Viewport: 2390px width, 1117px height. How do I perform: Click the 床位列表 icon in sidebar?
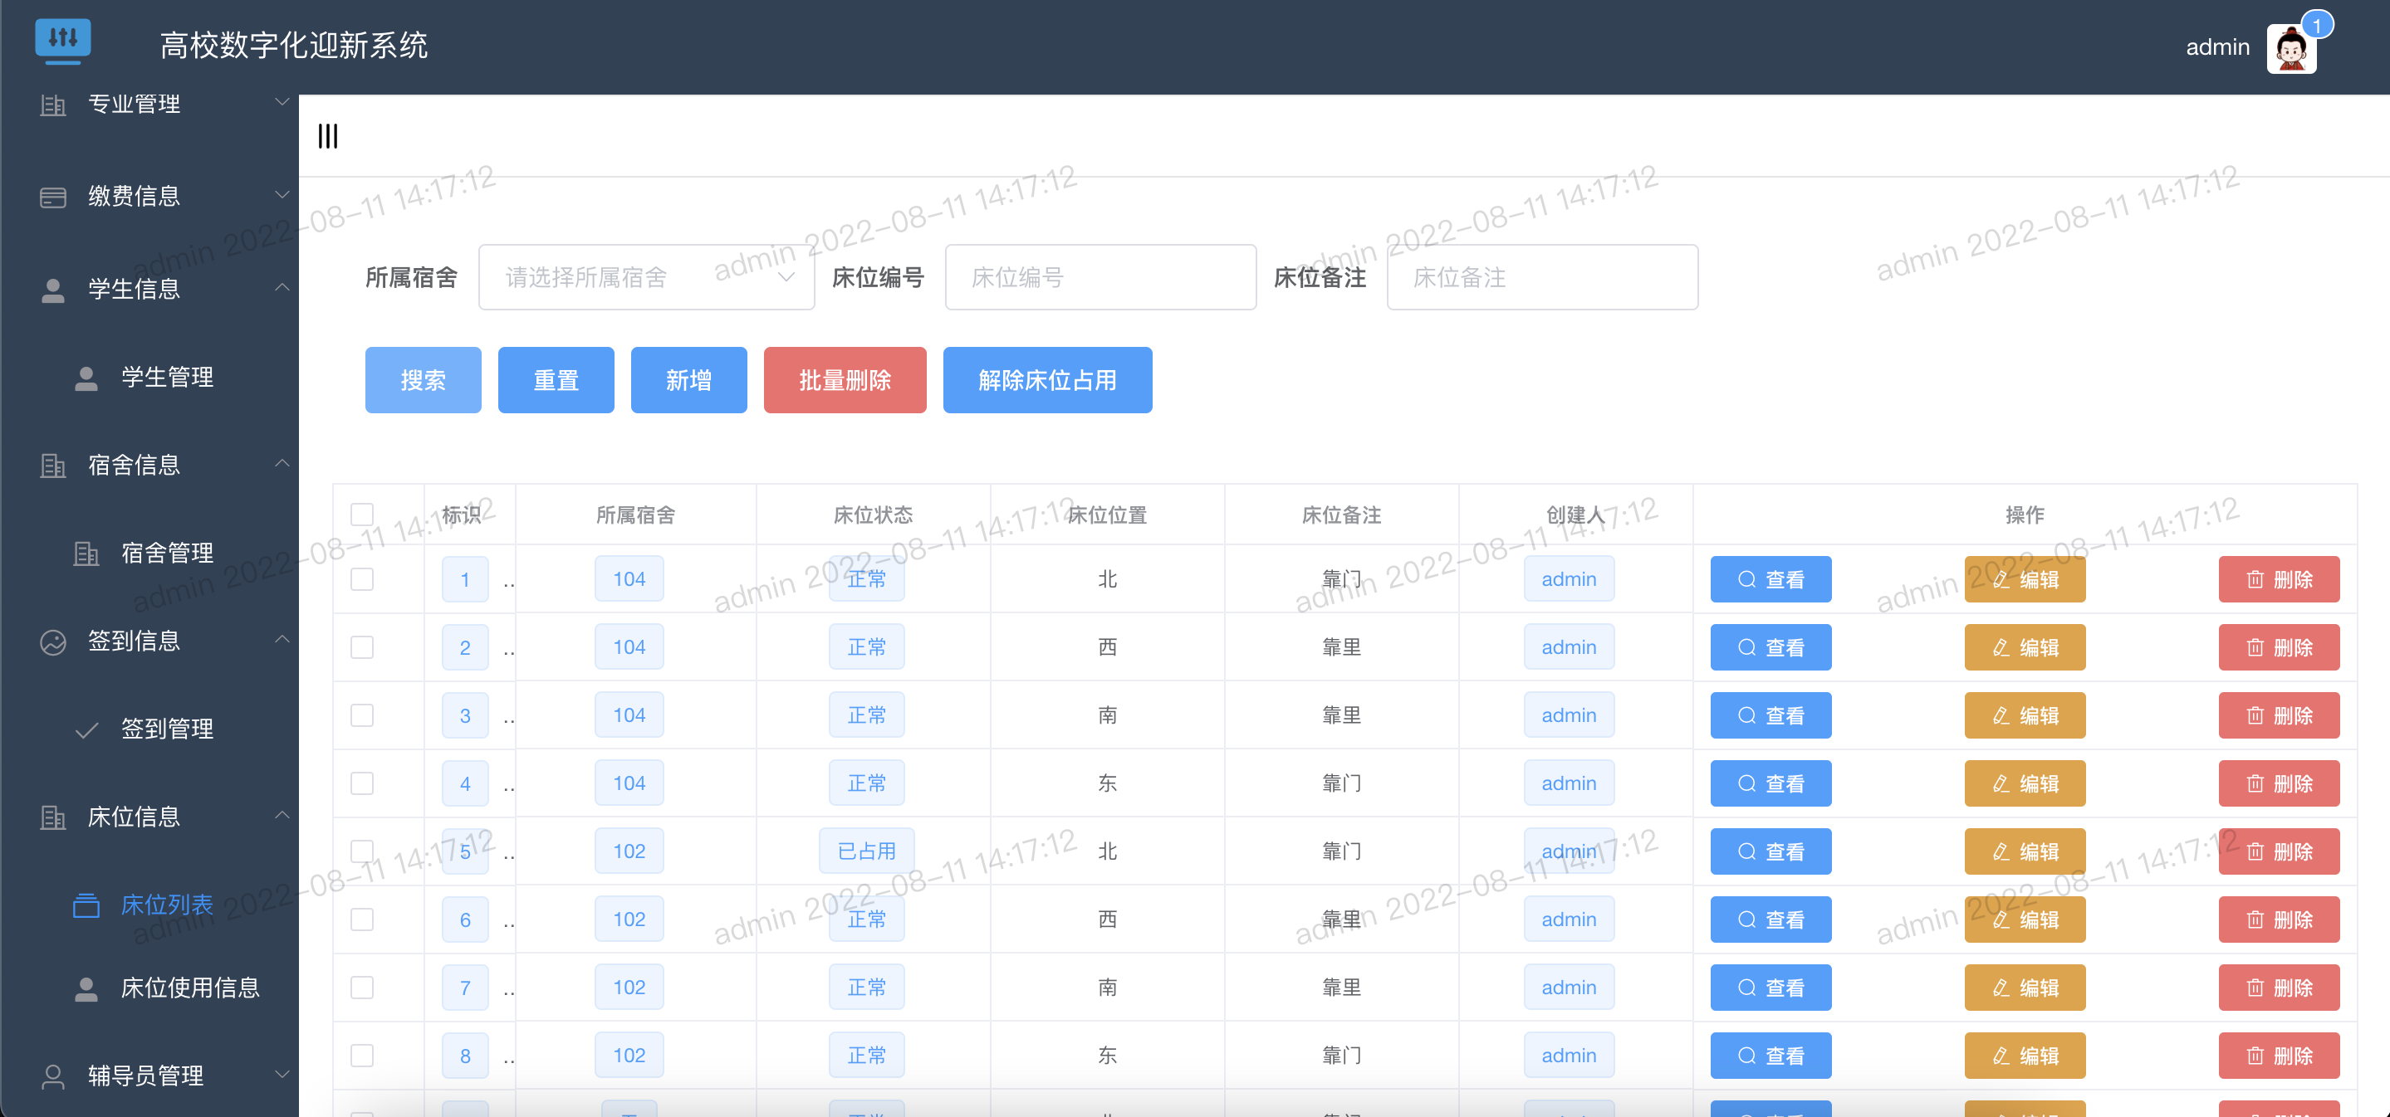86,905
